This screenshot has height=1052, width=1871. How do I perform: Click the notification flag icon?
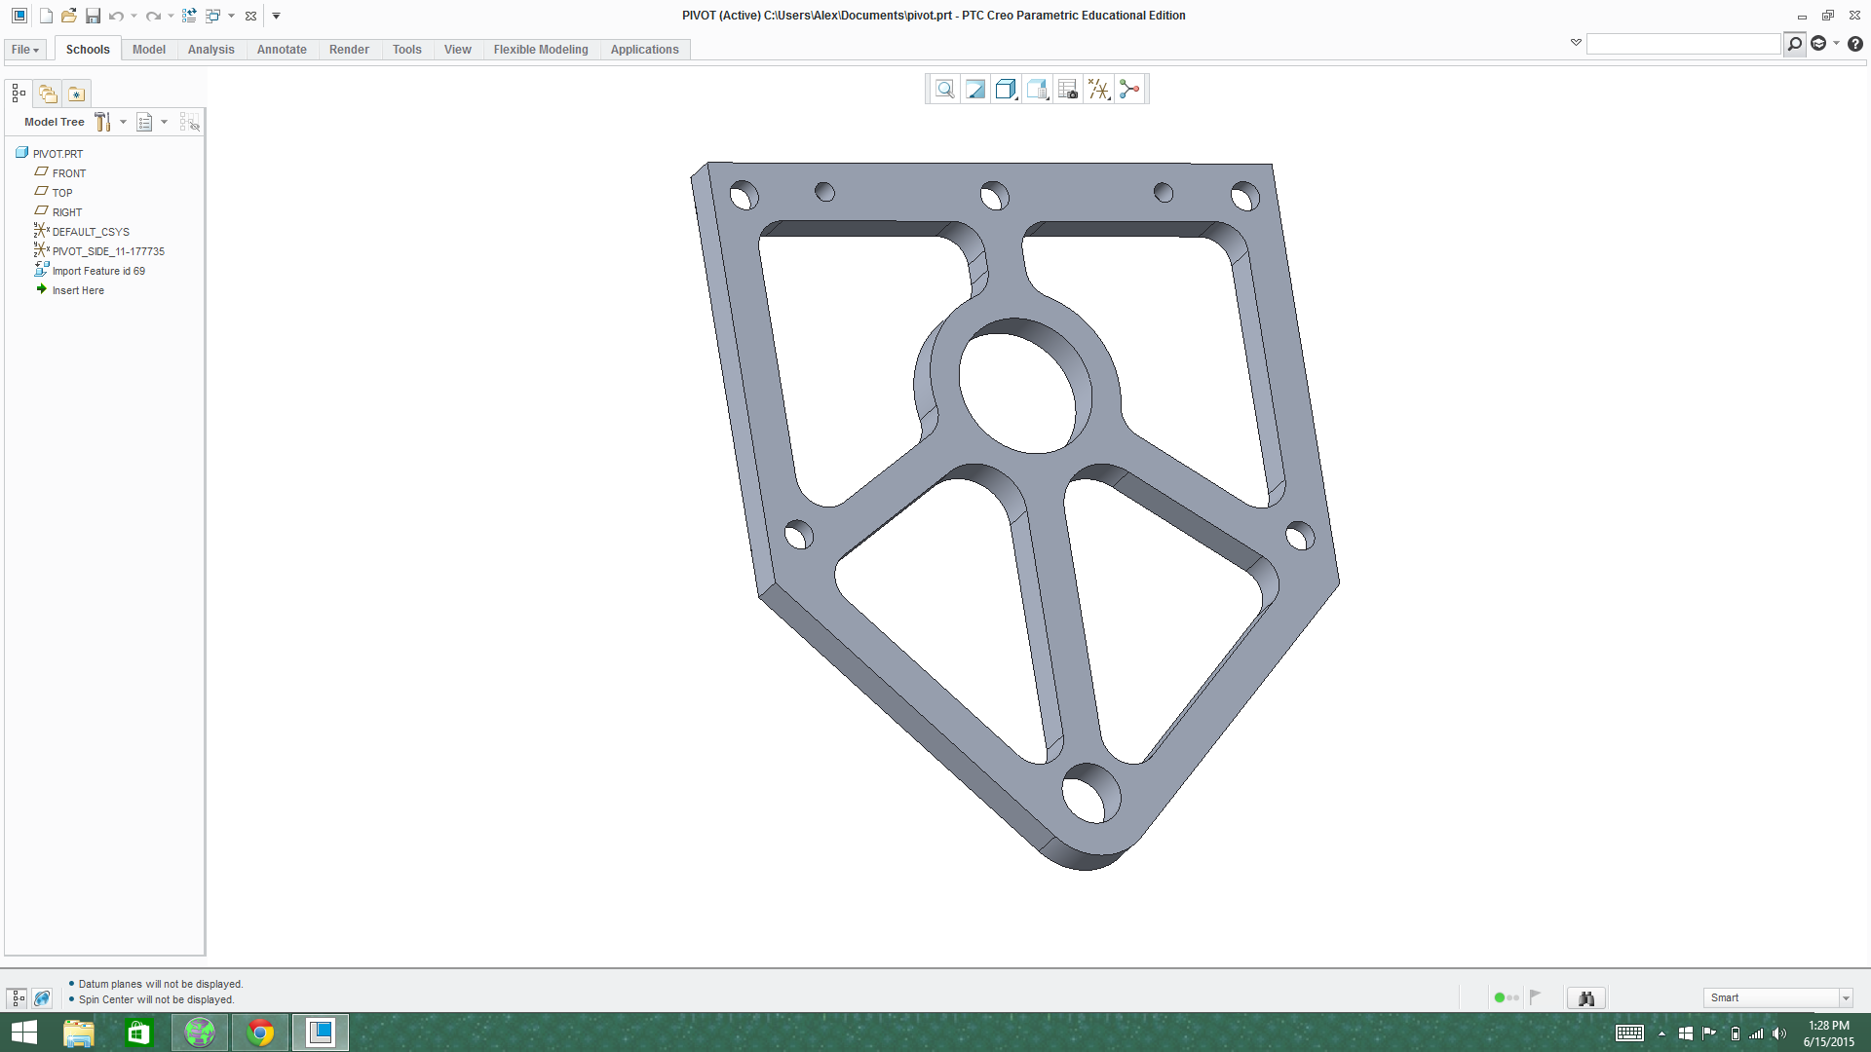(1535, 996)
